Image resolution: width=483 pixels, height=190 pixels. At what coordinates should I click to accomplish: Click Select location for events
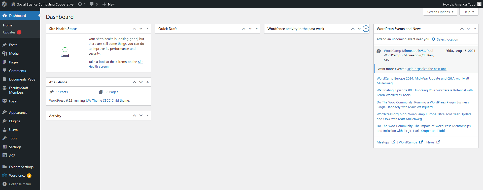click(x=447, y=39)
